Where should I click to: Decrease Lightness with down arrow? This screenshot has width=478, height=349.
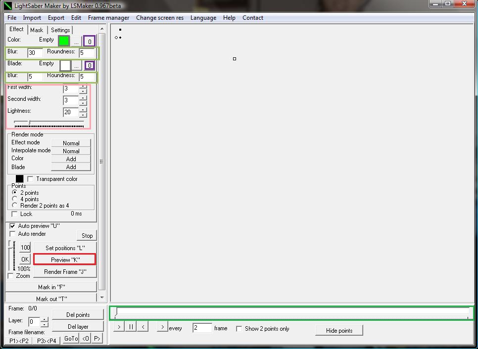[83, 115]
